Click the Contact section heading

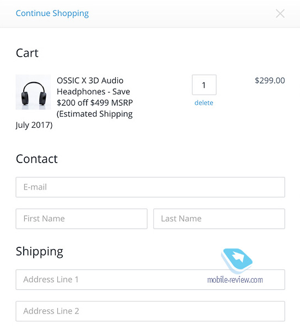coord(36,159)
